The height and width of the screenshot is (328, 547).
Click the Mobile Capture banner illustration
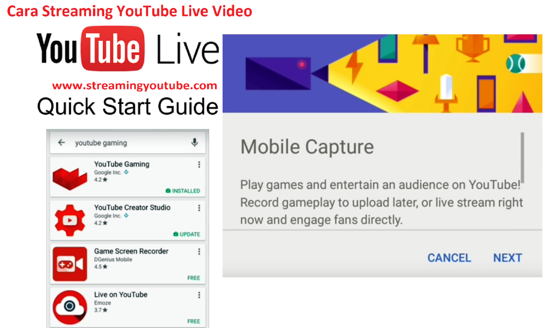click(x=382, y=74)
